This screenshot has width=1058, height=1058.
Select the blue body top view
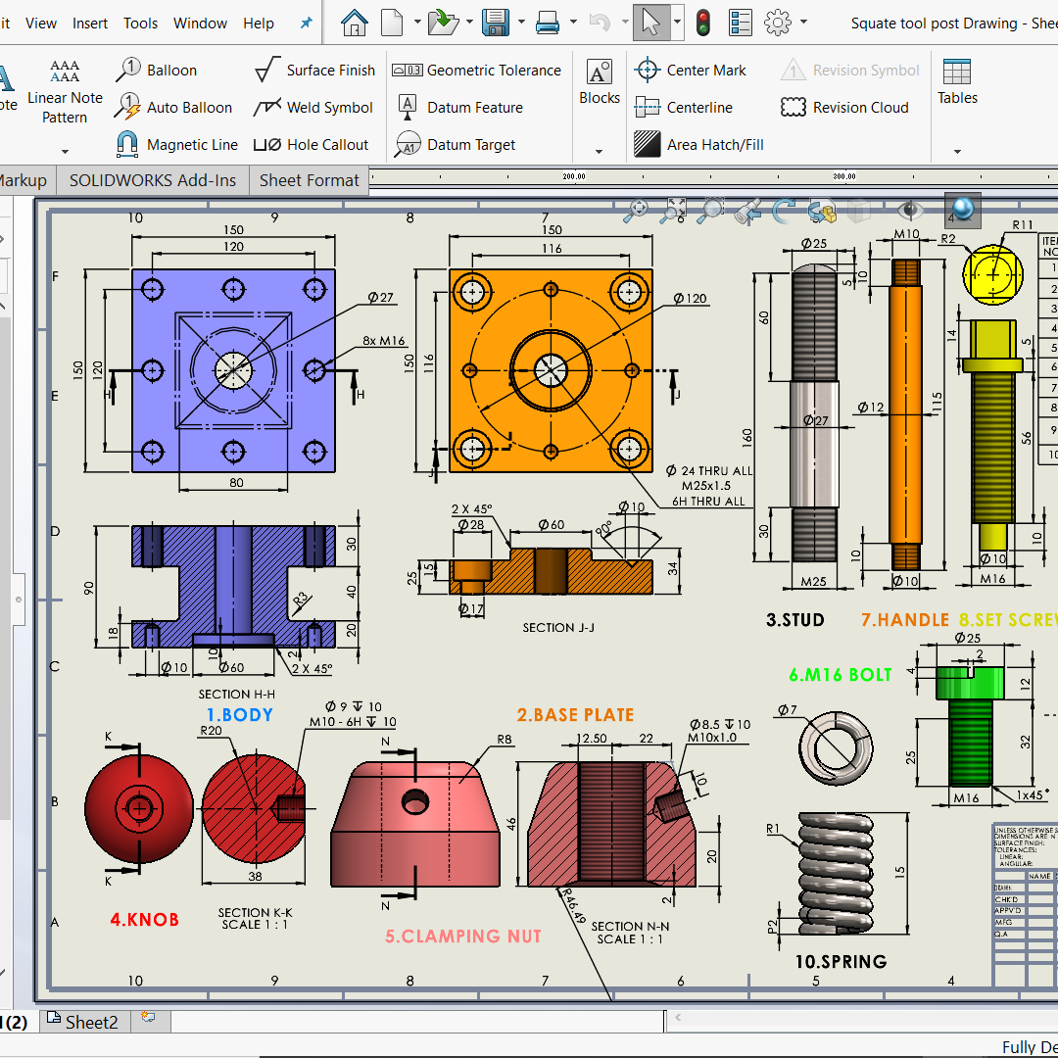coord(233,370)
